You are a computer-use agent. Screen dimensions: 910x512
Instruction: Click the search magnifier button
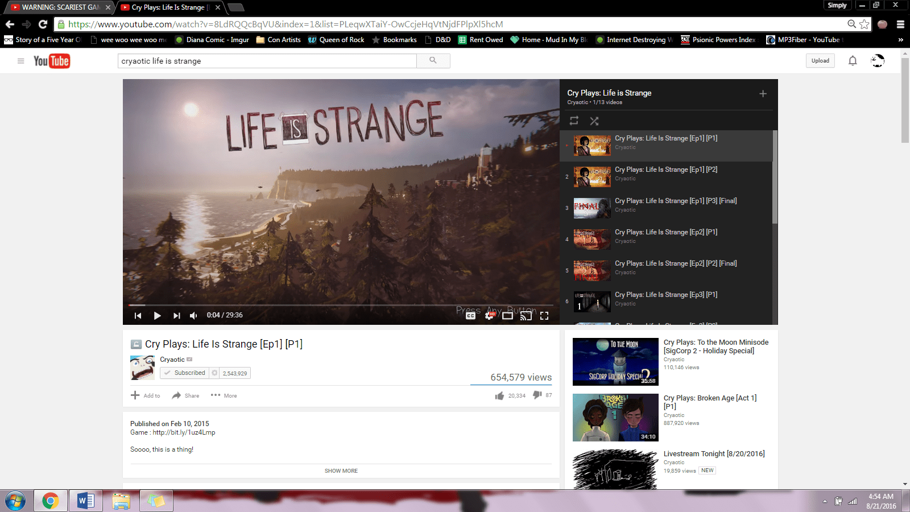pos(433,61)
